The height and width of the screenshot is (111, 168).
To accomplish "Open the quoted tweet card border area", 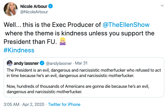I will coord(84,77).
